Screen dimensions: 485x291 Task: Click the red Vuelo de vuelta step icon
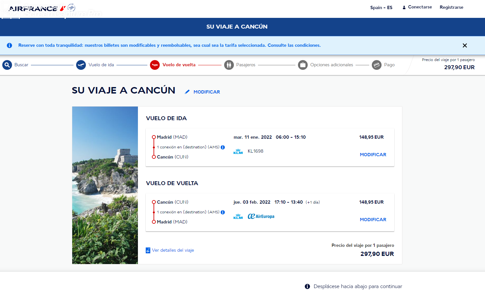(155, 65)
